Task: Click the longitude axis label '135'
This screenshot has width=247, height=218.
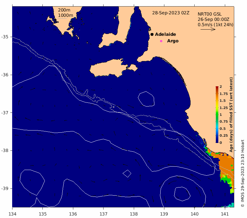Action: pyautogui.click(x=43, y=214)
